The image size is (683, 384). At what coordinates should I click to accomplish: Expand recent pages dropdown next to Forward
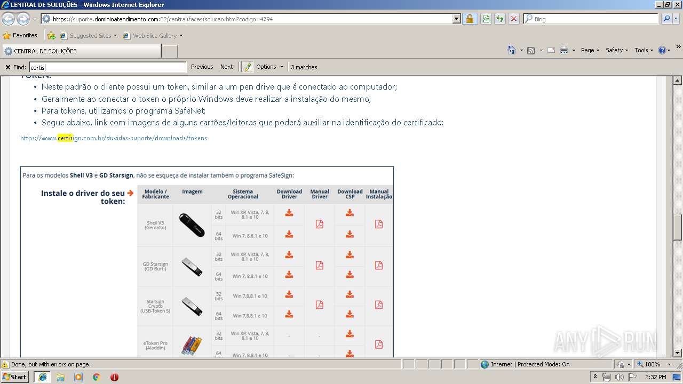(35, 19)
